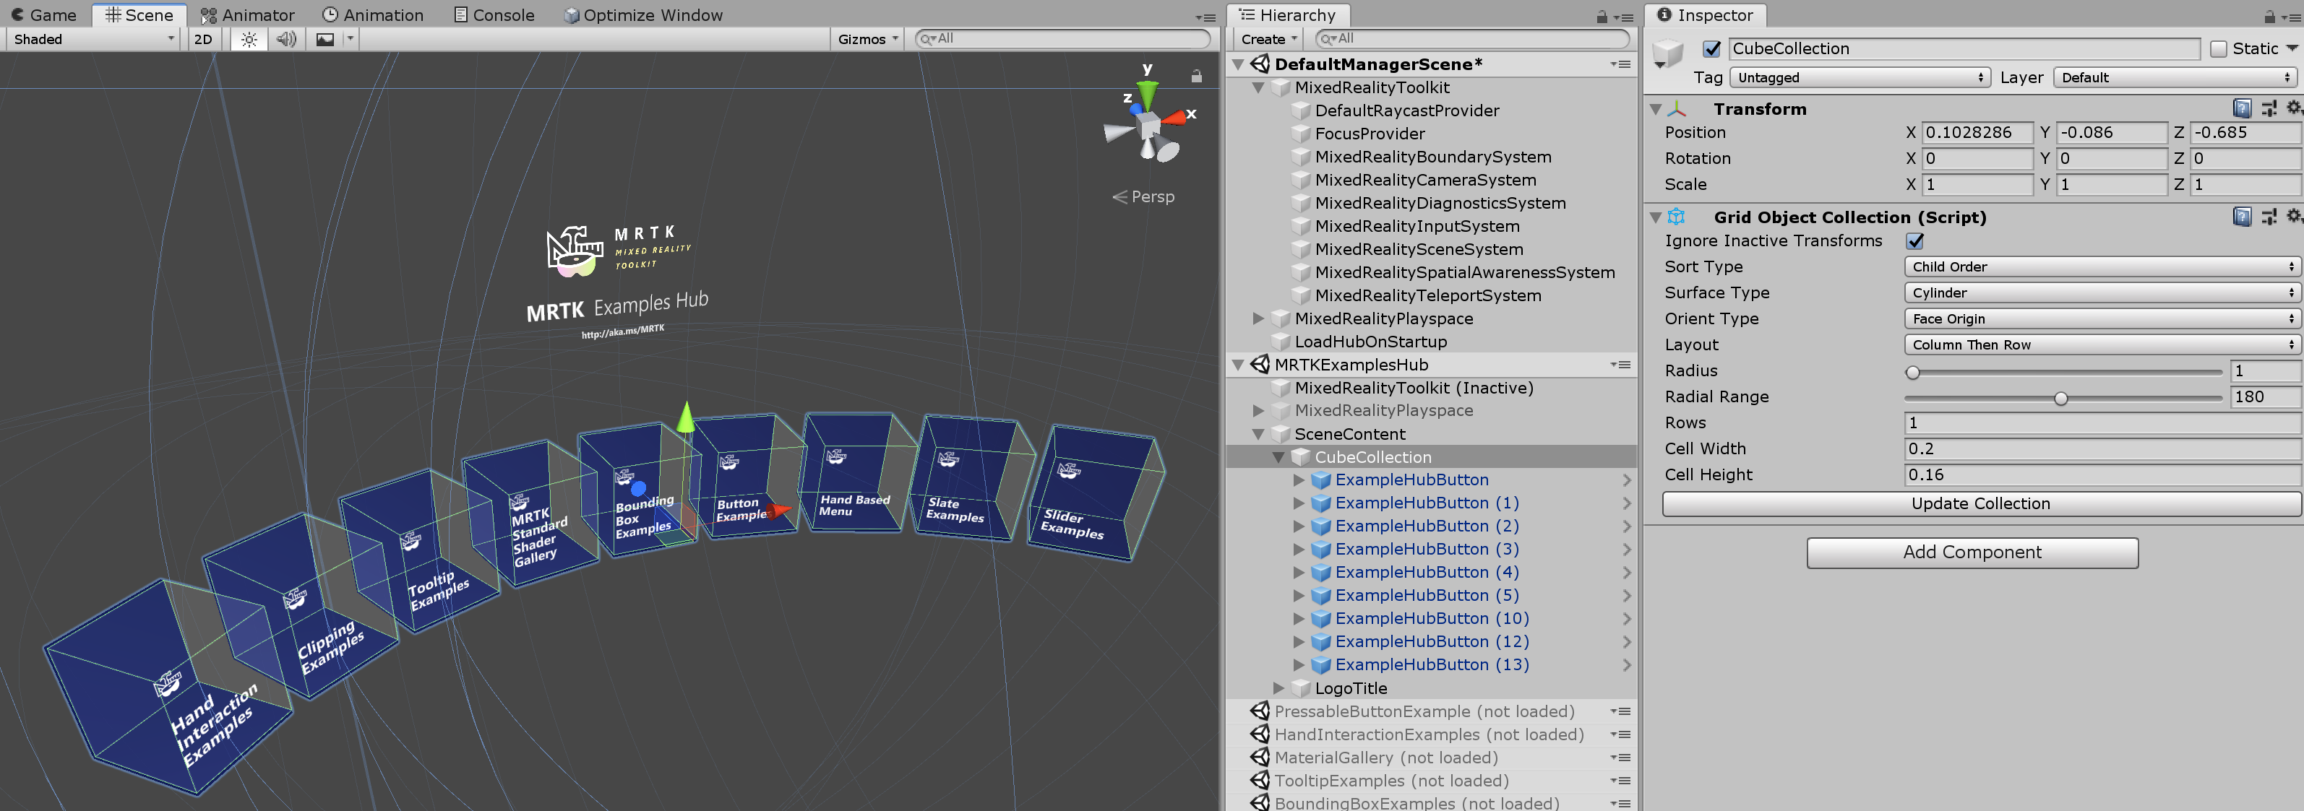Open the Sort Type dropdown showing Child Order
This screenshot has width=2304, height=811.
pos(2101,266)
